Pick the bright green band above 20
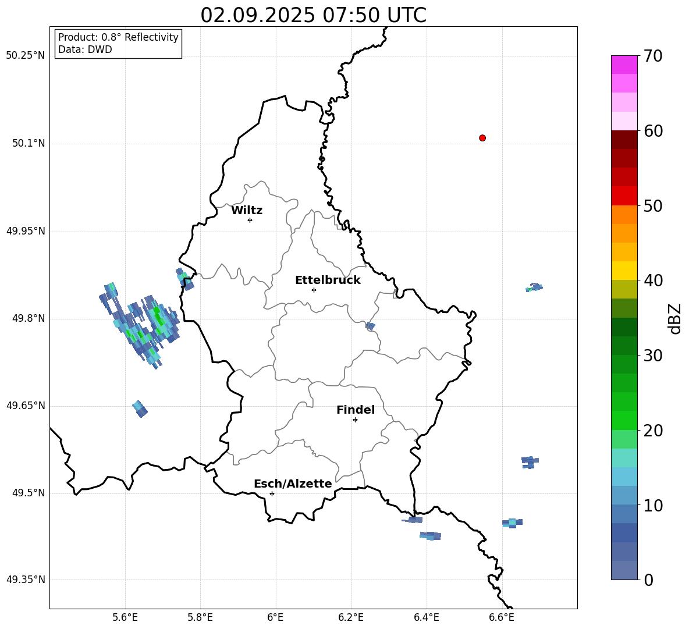 (624, 421)
